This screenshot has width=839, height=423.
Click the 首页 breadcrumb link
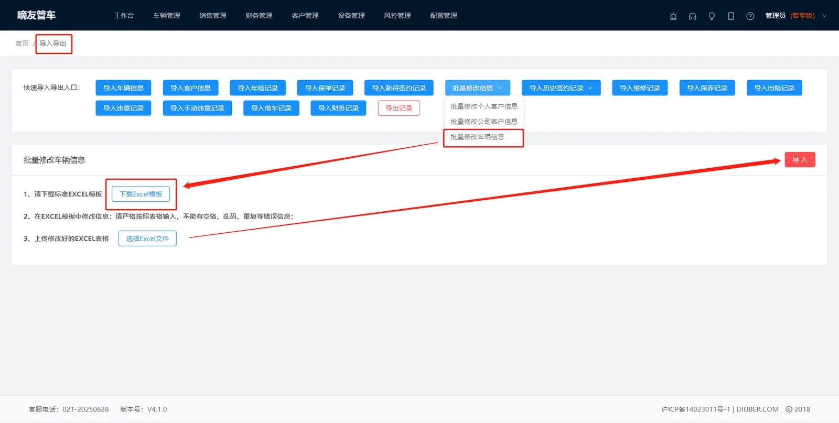tap(22, 44)
